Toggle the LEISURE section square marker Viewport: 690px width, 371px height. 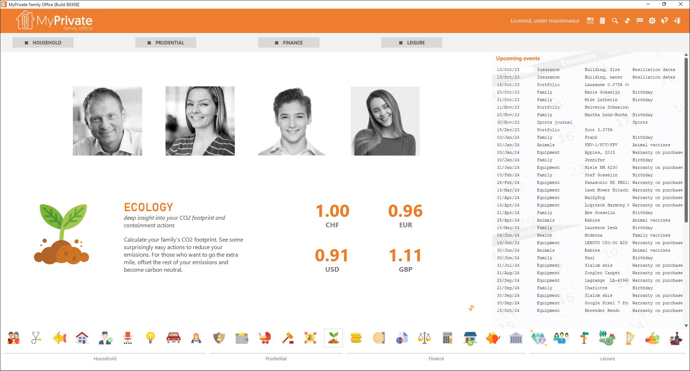pos(400,42)
